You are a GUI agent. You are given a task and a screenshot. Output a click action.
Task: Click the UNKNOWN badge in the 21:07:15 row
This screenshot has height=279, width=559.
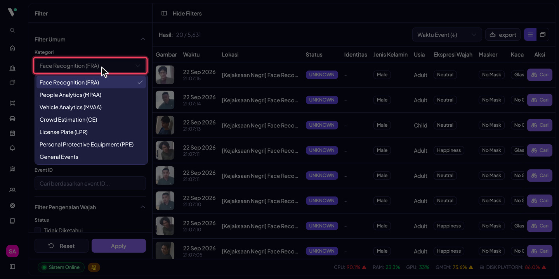click(x=322, y=75)
